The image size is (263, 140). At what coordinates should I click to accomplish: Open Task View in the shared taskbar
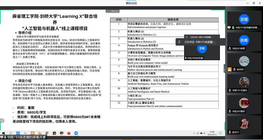tap(25, 133)
